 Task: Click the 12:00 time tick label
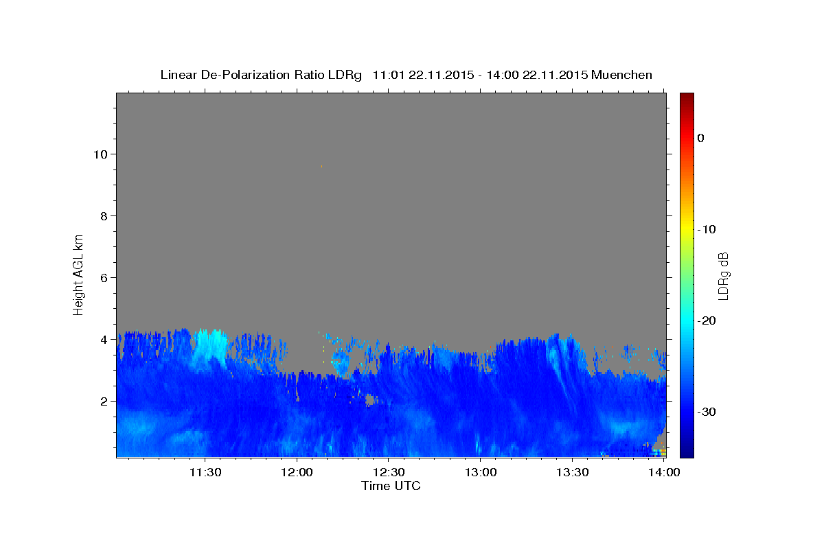click(x=297, y=472)
